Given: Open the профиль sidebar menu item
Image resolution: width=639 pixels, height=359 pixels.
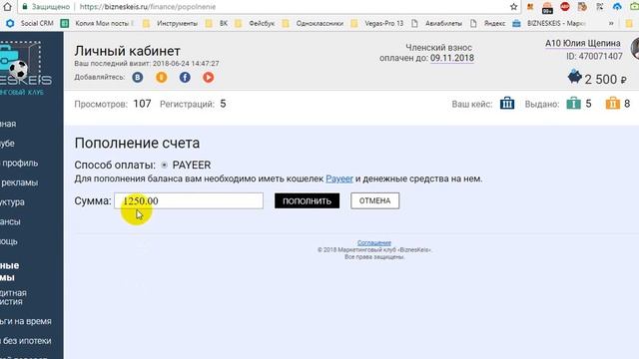Looking at the screenshot, I should click(x=20, y=163).
